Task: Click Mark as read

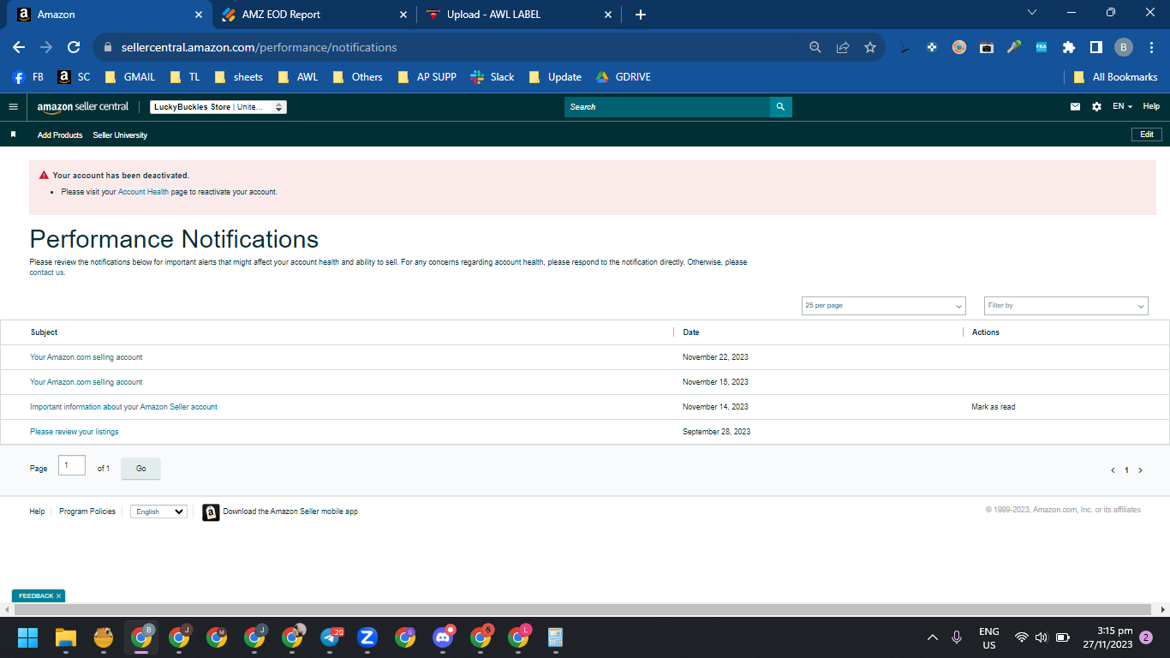Action: tap(994, 407)
